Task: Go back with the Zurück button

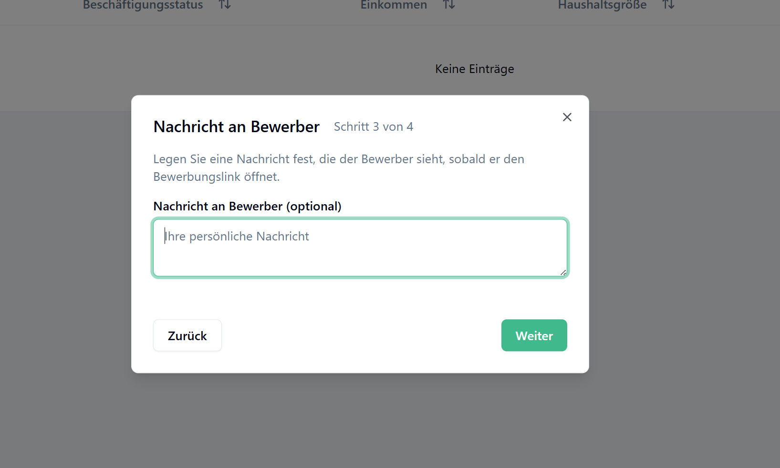Action: pyautogui.click(x=187, y=336)
